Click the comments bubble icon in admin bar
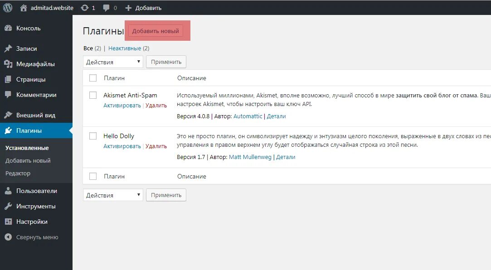Image resolution: width=491 pixels, height=270 pixels. click(x=107, y=8)
